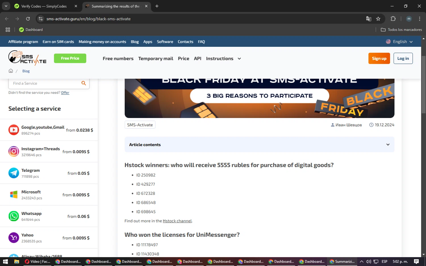This screenshot has width=426, height=266.
Task: Click the ESP input language indicator
Action: pyautogui.click(x=385, y=261)
